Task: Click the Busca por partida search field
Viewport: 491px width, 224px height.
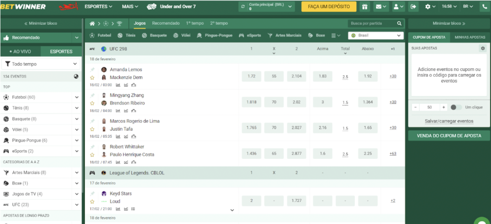Action: [372, 23]
